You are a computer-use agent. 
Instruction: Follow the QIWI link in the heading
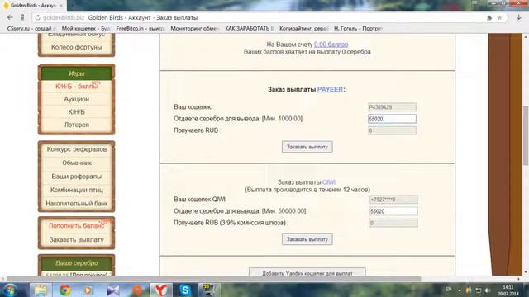click(329, 182)
